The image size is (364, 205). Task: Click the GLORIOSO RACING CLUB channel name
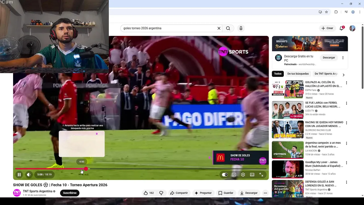318,130
